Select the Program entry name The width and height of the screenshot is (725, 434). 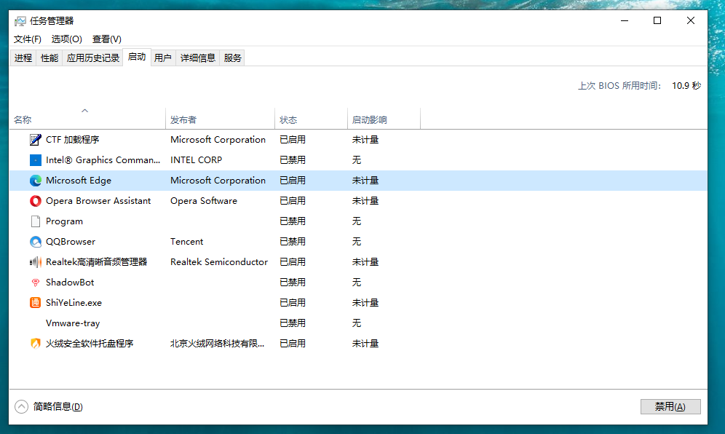(x=64, y=221)
